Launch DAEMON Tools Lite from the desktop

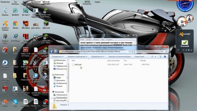(5, 64)
